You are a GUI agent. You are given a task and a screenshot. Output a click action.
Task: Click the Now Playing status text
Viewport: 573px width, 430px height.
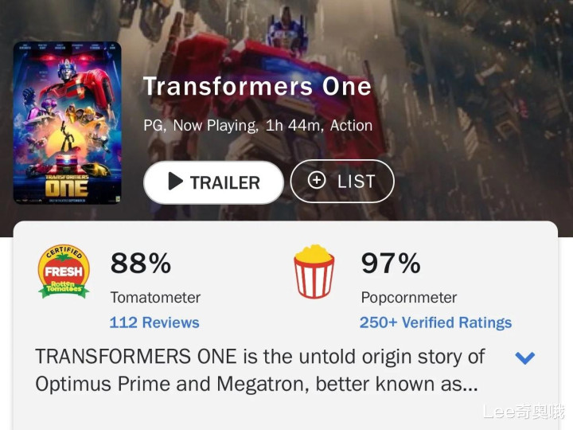click(215, 125)
